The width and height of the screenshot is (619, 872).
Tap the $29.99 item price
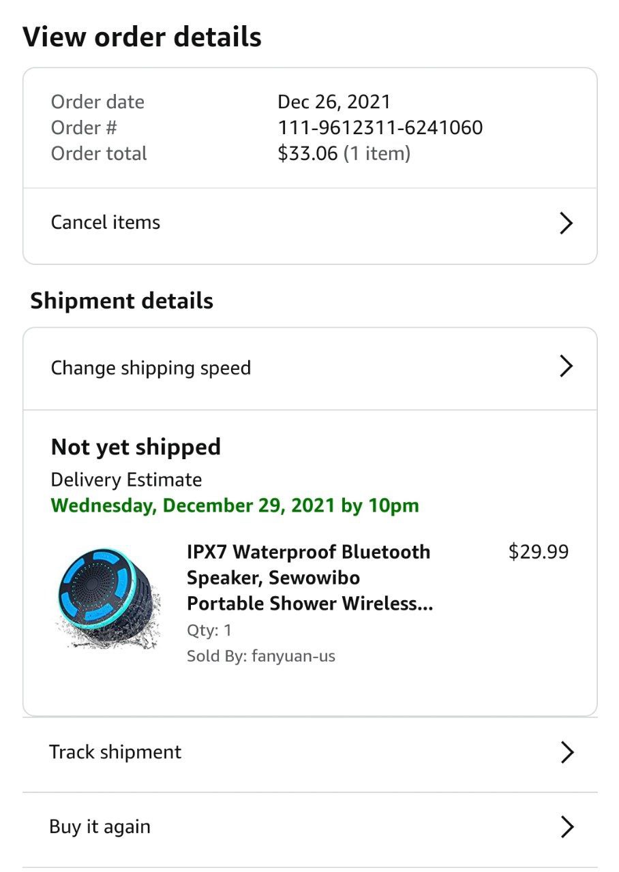pos(538,552)
